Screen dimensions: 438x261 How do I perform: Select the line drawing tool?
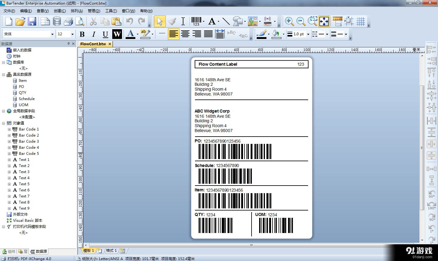tap(226, 21)
